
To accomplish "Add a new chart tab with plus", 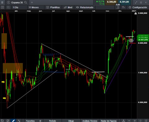I will tap(32, 2).
